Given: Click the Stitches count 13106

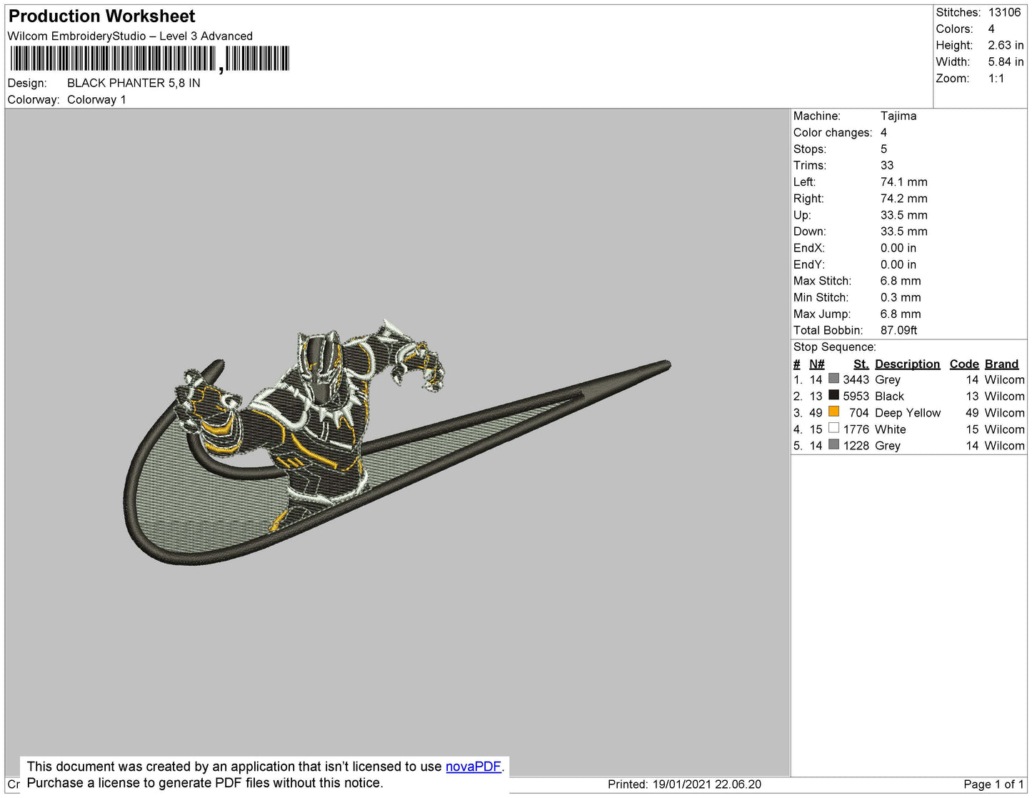Looking at the screenshot, I should click(1004, 12).
